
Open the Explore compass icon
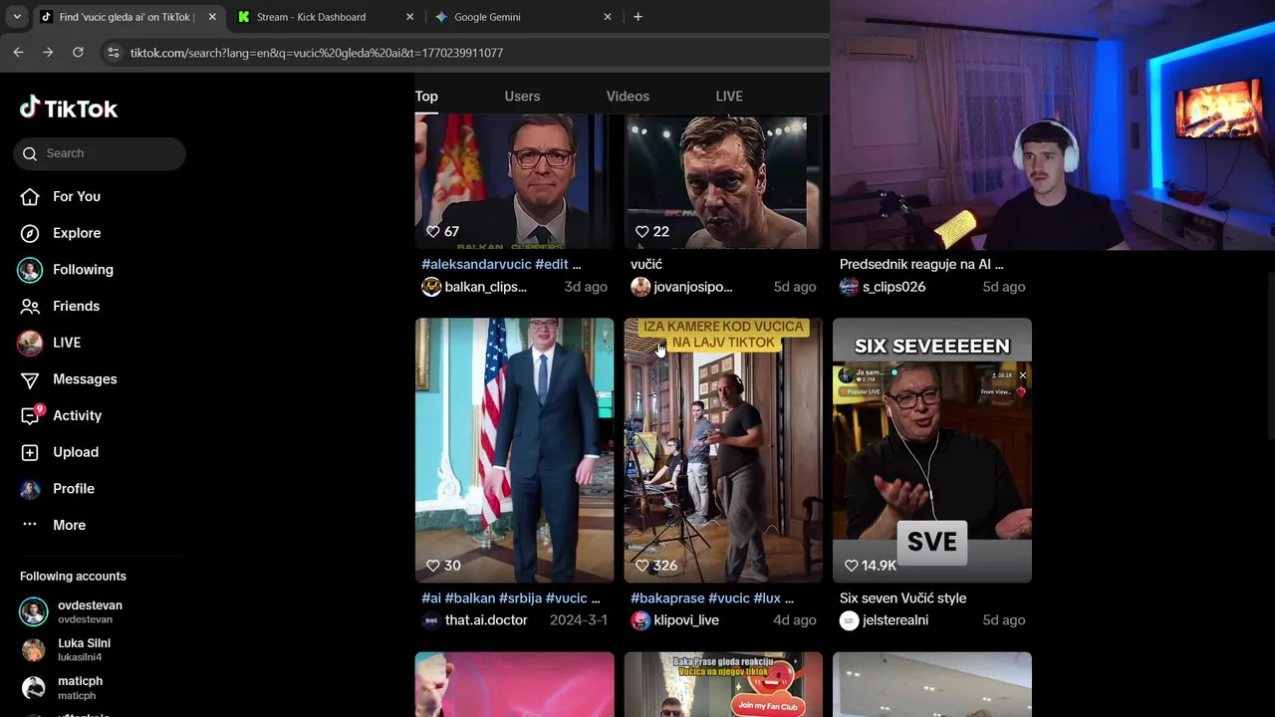[30, 233]
